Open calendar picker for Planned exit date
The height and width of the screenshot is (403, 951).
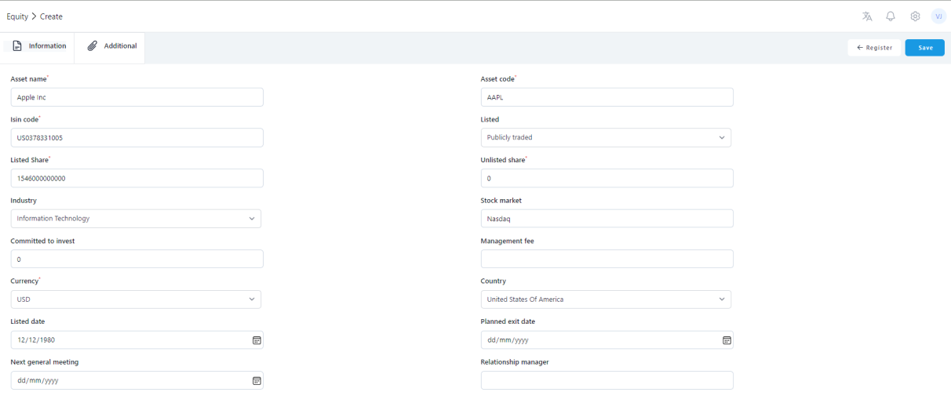(x=727, y=340)
